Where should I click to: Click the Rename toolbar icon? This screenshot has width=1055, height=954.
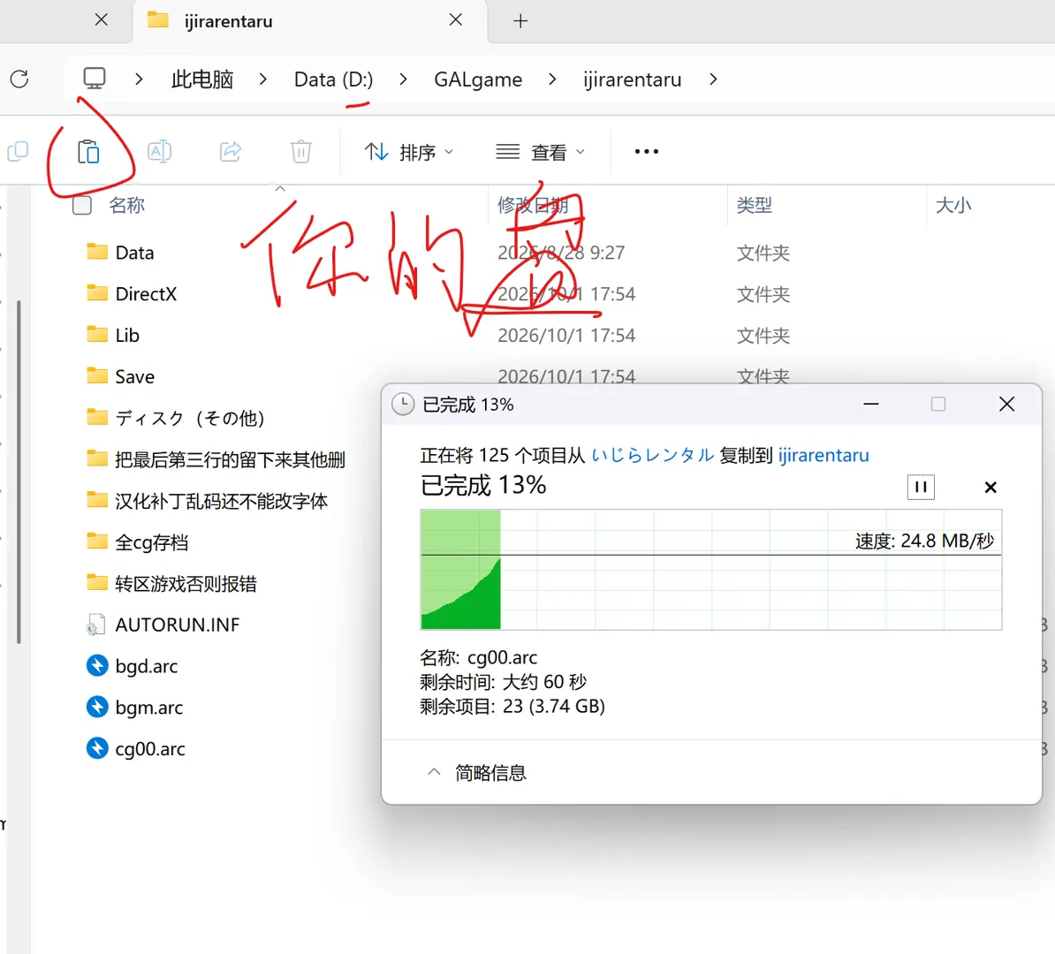[159, 151]
